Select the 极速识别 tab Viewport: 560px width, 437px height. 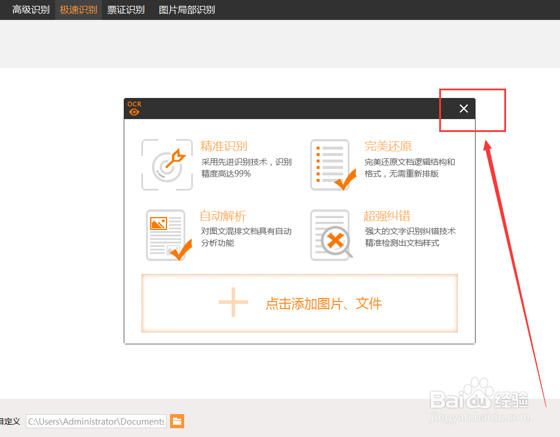pos(78,9)
